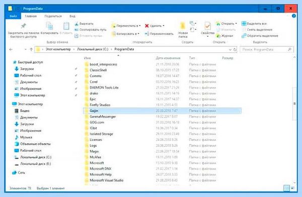
Task: Click the address bar history dropdown
Action: pos(230,49)
